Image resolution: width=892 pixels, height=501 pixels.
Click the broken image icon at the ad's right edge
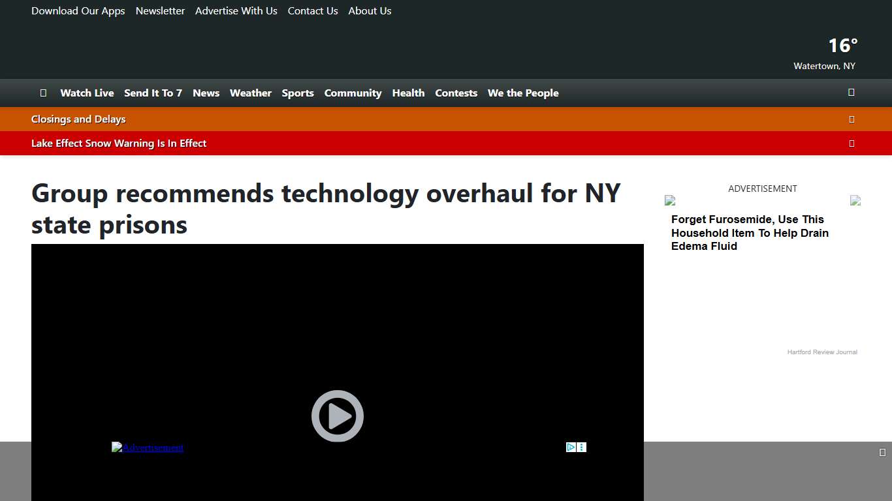click(855, 200)
